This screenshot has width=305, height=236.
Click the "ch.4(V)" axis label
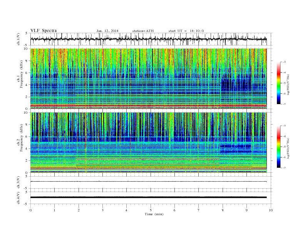pyautogui.click(x=18, y=198)
